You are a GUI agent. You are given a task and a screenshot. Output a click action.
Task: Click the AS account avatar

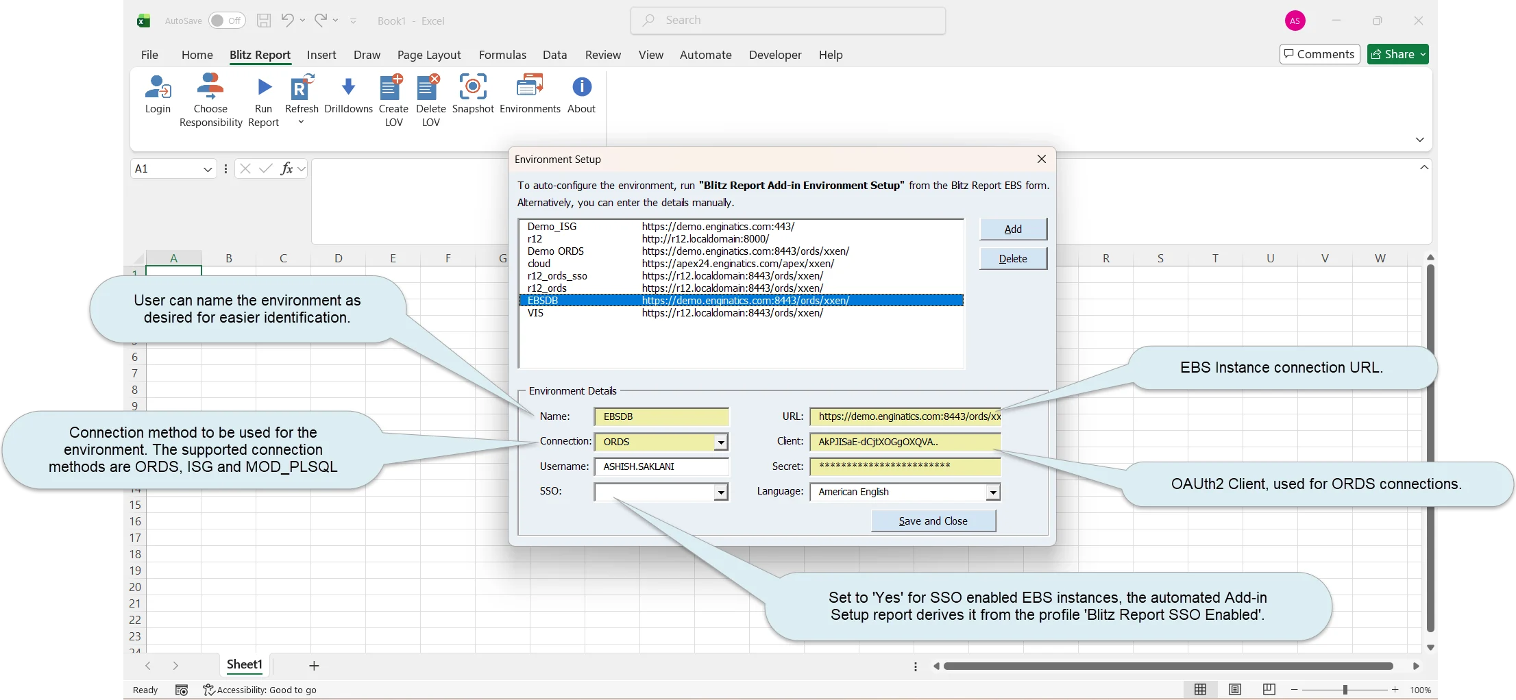pyautogui.click(x=1295, y=21)
